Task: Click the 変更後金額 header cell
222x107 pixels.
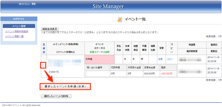Action: tap(152, 68)
